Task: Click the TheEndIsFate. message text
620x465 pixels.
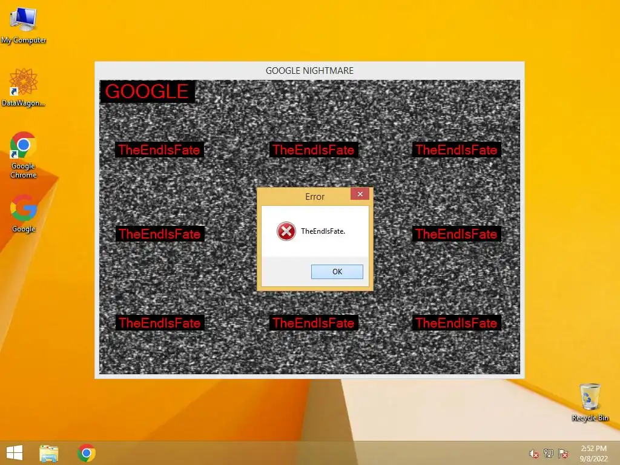Action: click(x=323, y=231)
